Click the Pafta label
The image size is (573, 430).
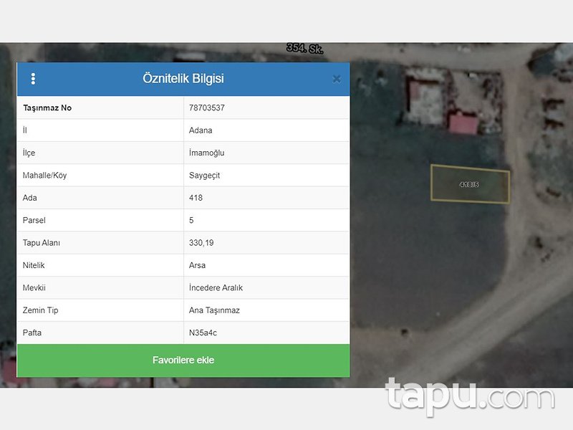coord(32,333)
